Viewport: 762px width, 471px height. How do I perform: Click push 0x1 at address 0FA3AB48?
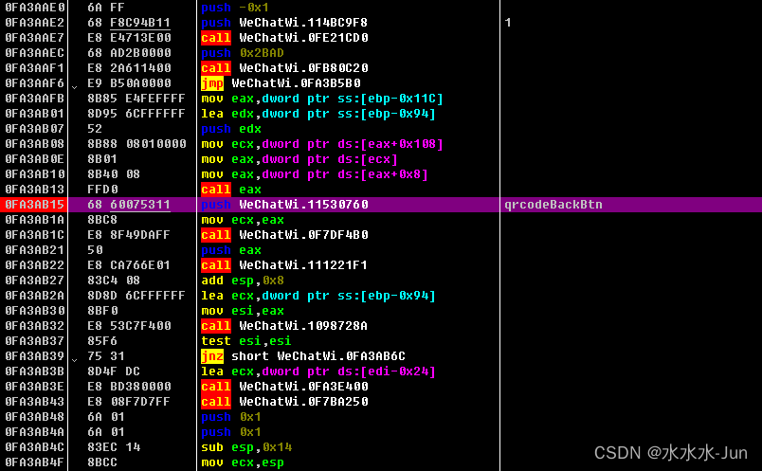click(231, 417)
